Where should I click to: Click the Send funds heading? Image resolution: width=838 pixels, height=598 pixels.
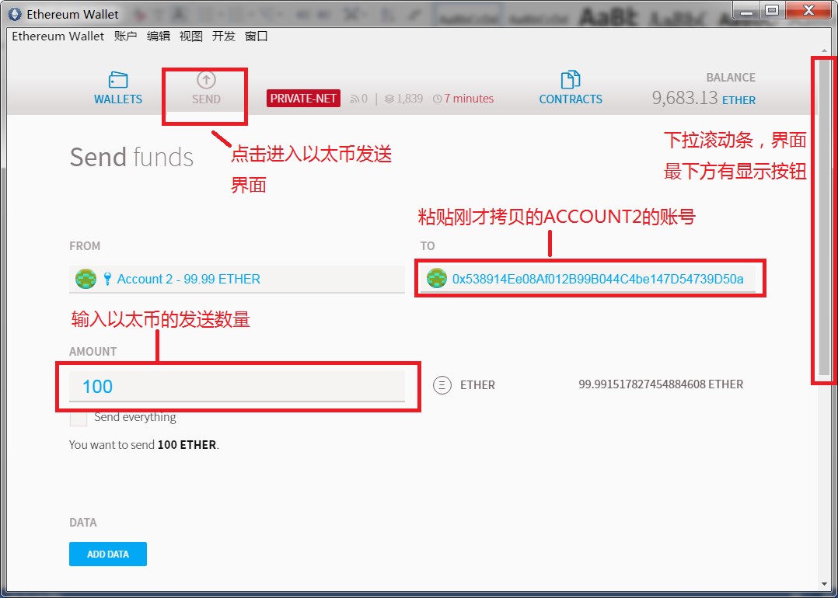point(131,157)
